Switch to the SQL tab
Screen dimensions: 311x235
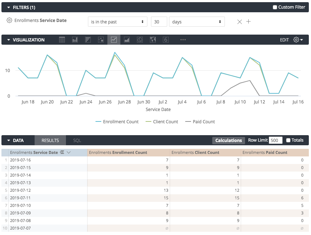(77, 141)
